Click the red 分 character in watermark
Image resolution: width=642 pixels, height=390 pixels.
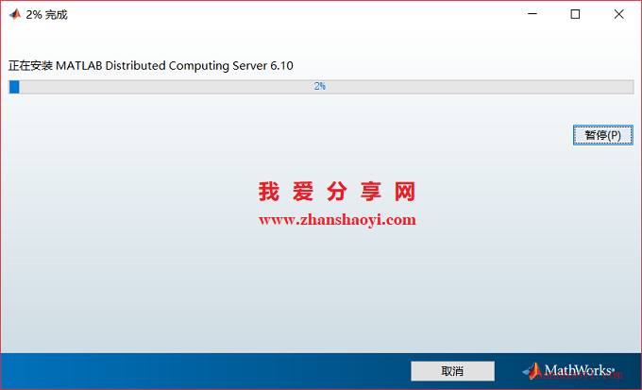tap(337, 192)
